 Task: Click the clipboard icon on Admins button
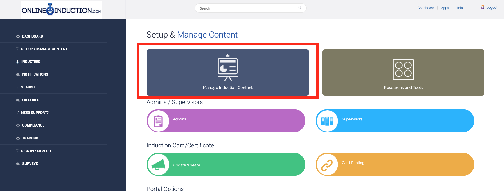click(x=158, y=121)
